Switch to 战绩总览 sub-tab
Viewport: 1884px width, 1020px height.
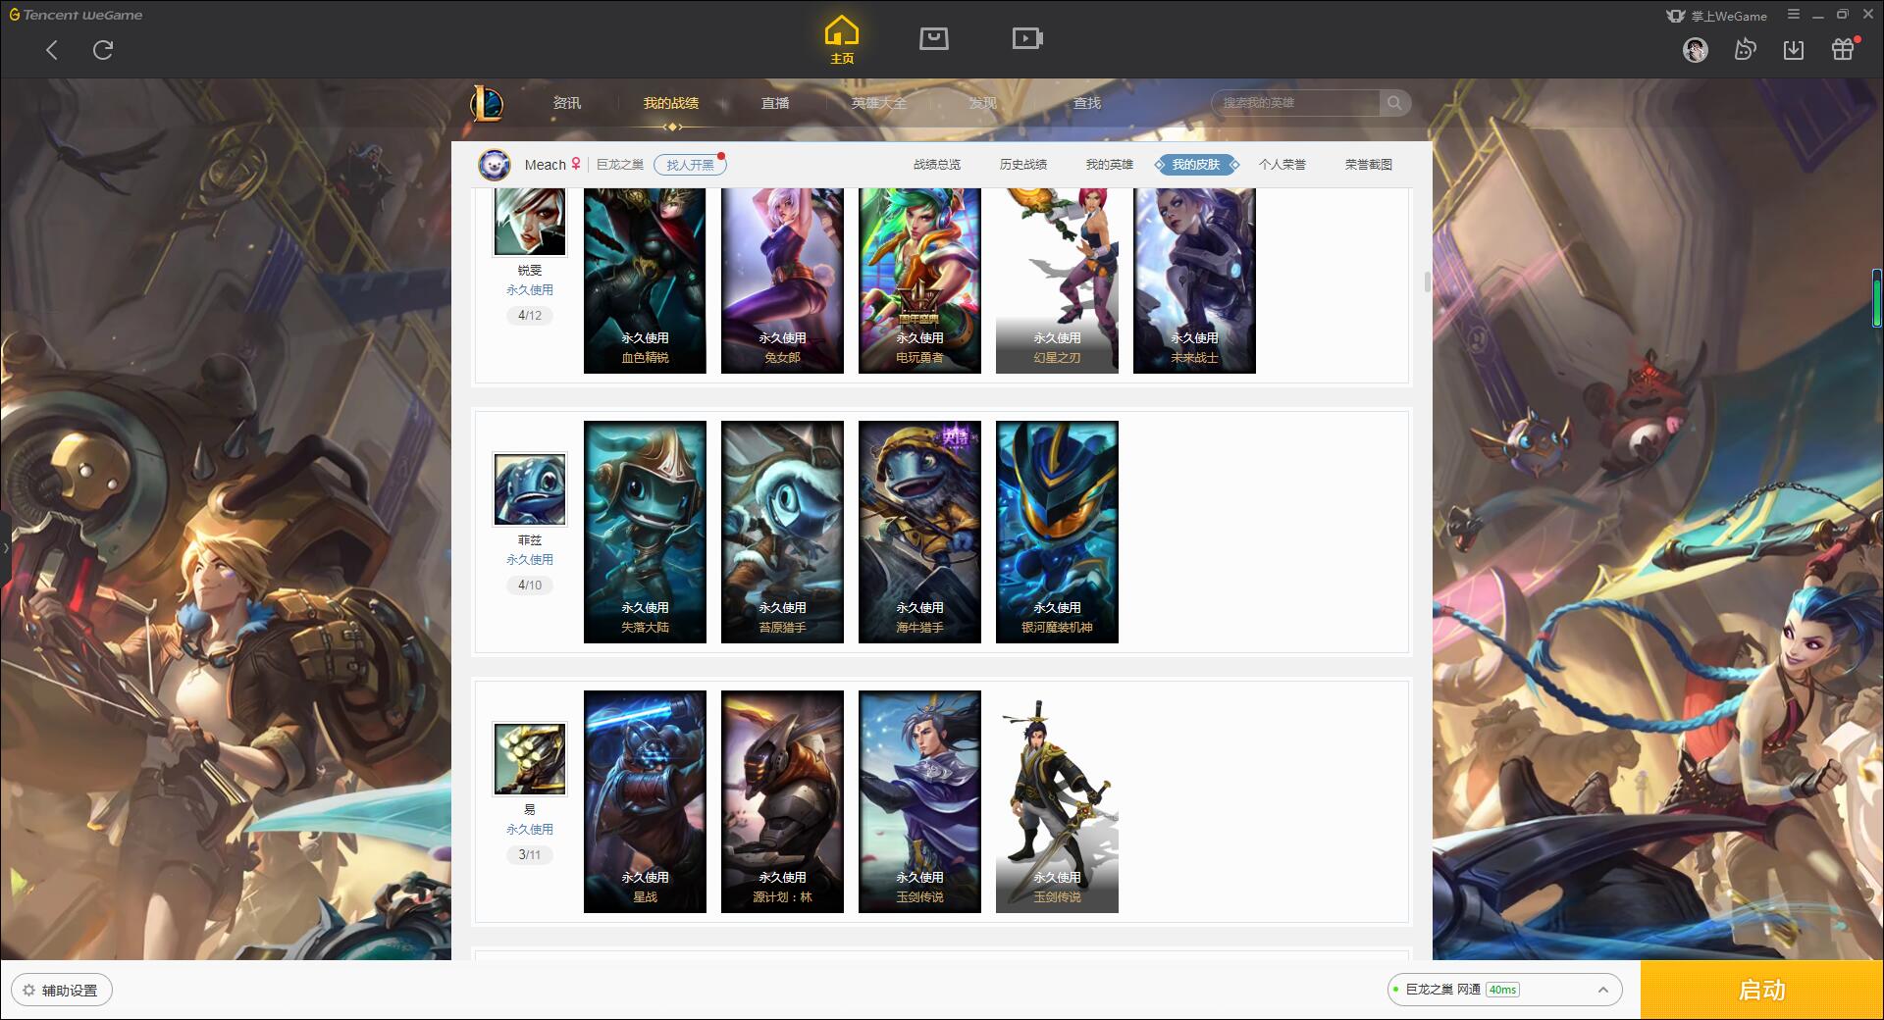(937, 165)
